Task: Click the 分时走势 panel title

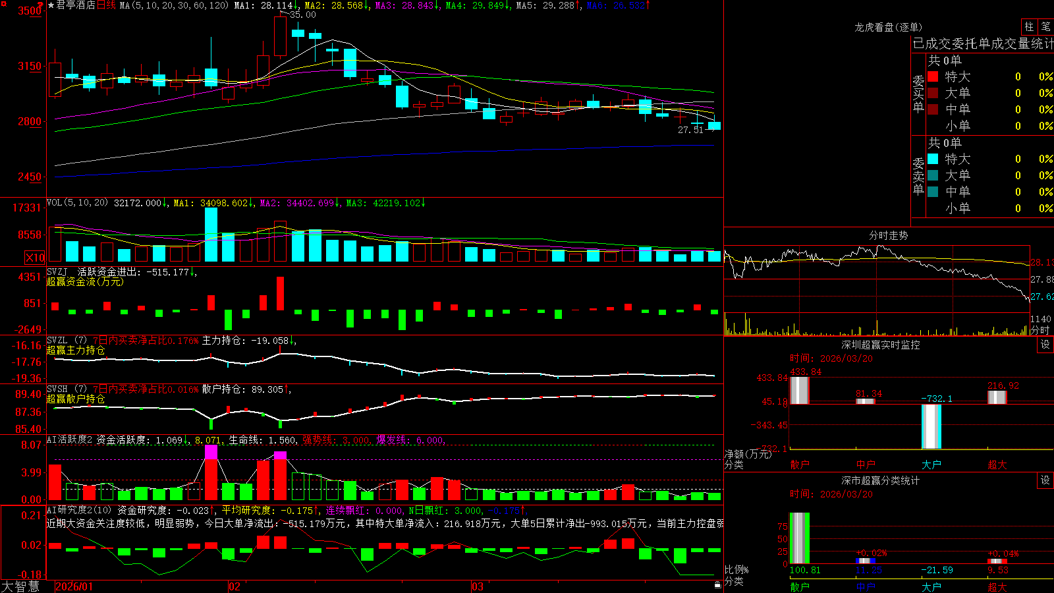Action: pyautogui.click(x=888, y=235)
